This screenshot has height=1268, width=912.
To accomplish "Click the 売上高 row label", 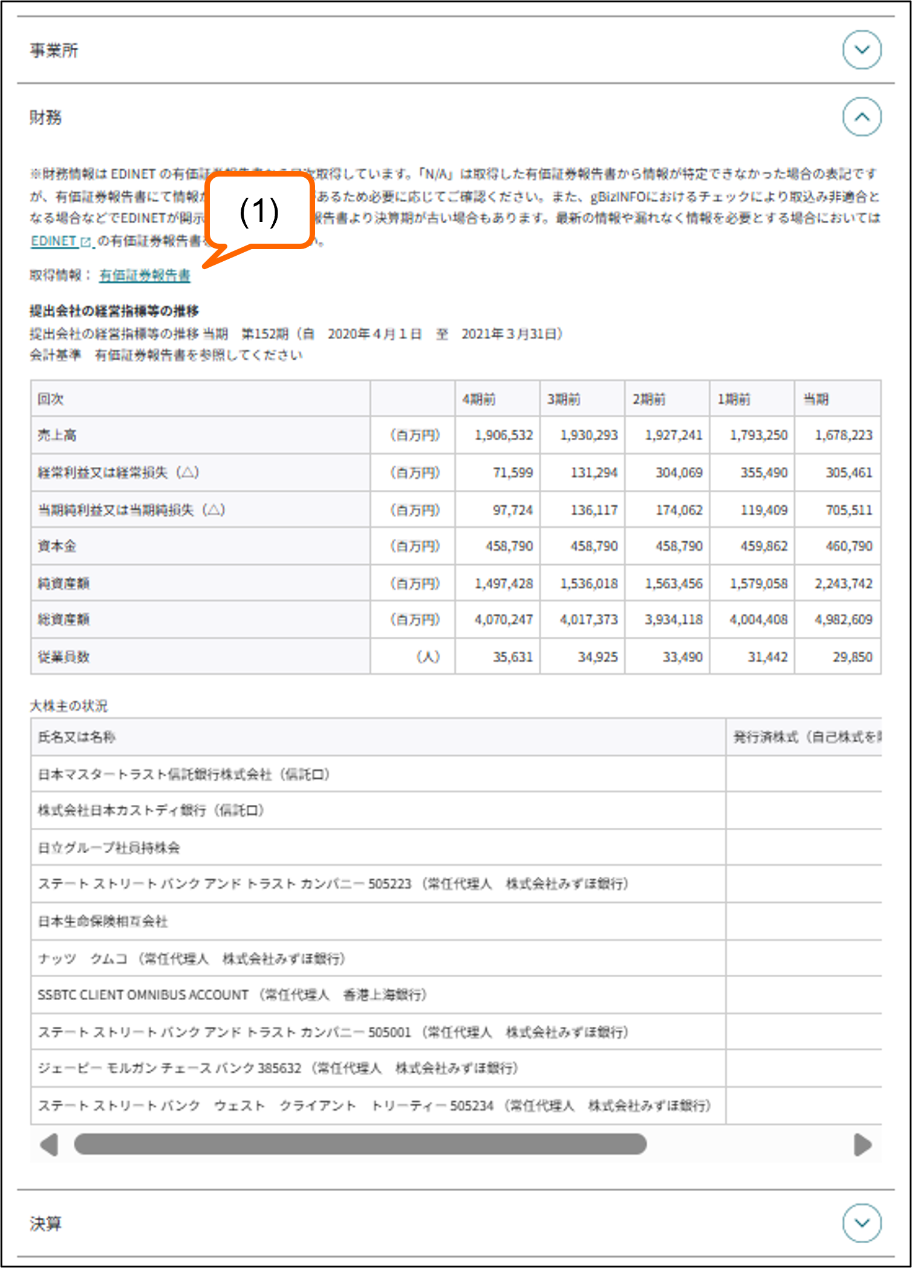I will coord(57,435).
